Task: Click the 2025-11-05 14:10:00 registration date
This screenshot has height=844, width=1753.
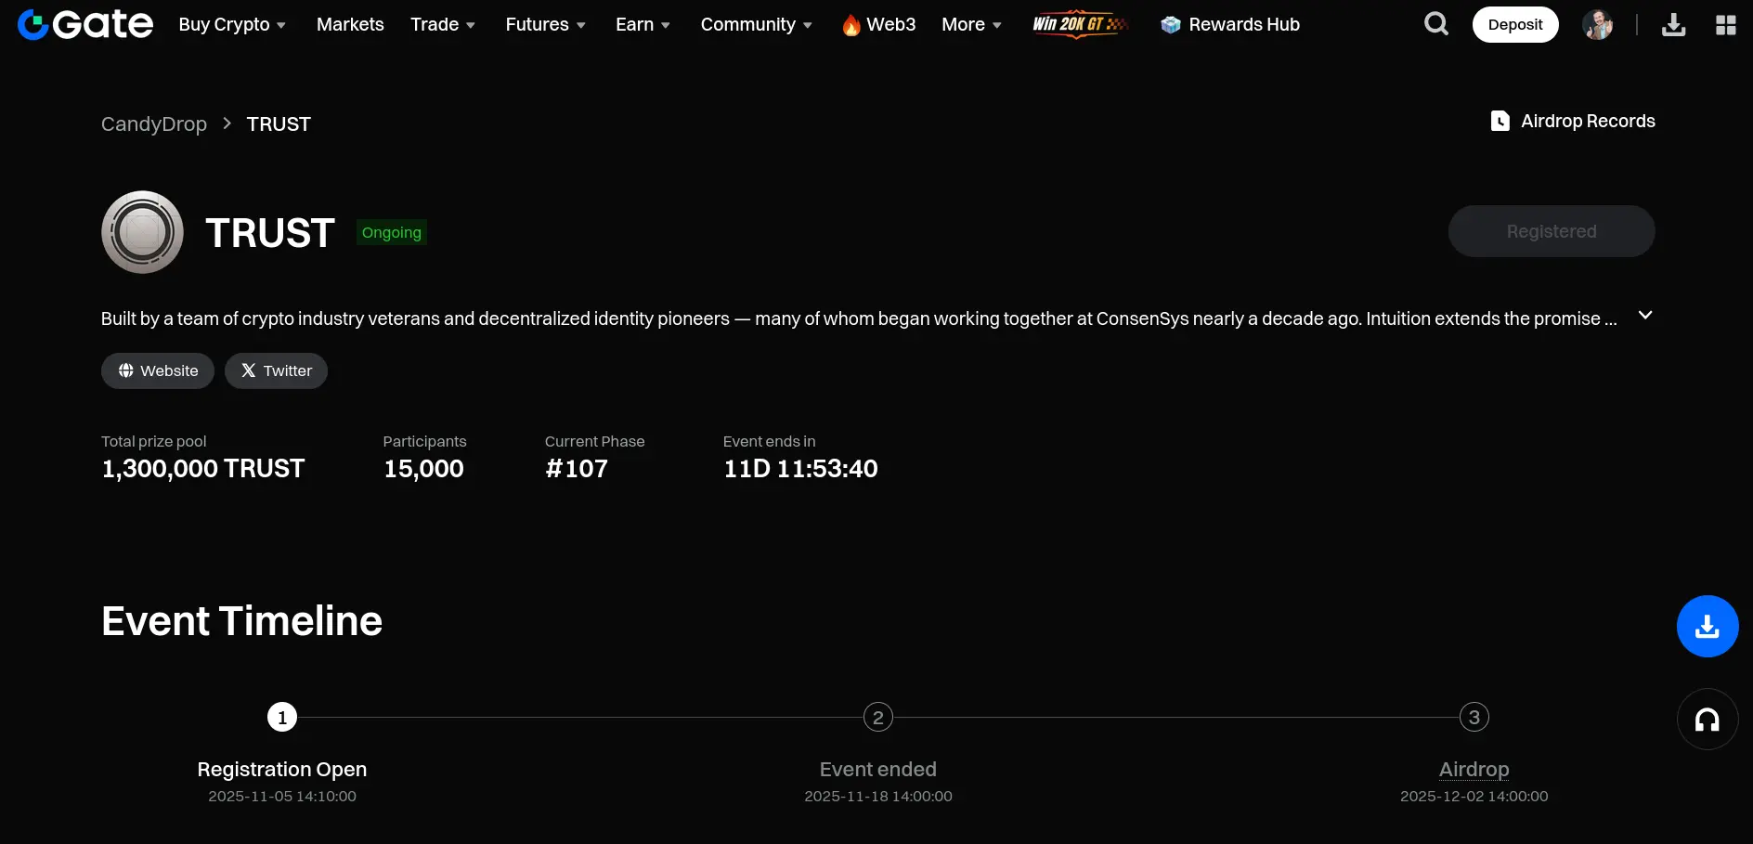Action: click(282, 797)
